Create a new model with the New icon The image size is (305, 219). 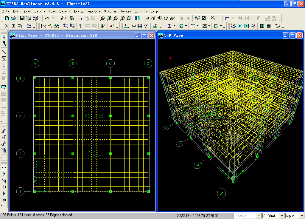(x=7, y=18)
